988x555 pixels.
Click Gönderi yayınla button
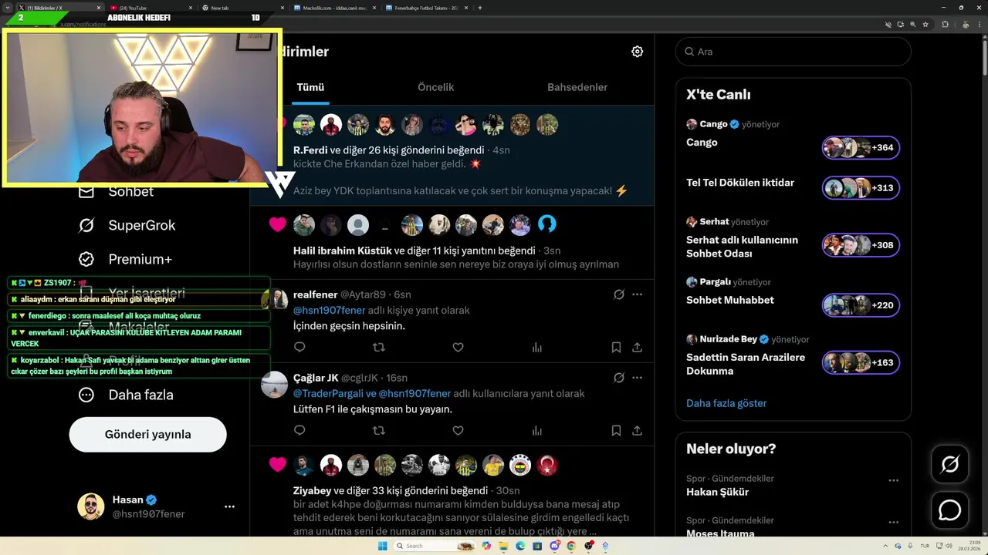point(147,435)
